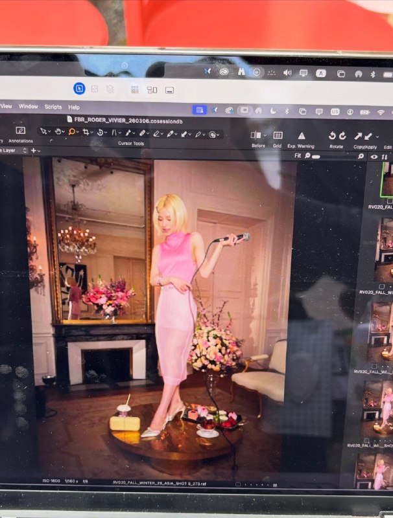The image size is (393, 518).
Task: Open the binoculars icon in top menu bar
Action: [x=241, y=72]
